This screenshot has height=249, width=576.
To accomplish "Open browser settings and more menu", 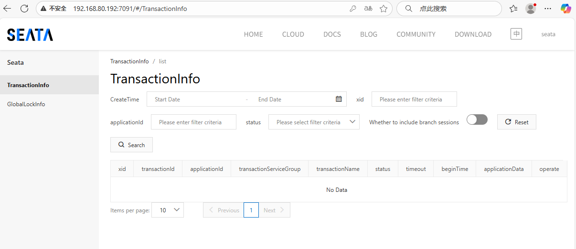I will [548, 9].
